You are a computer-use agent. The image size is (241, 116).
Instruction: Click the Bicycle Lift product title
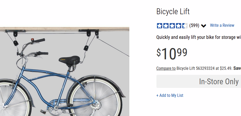[x=173, y=12]
